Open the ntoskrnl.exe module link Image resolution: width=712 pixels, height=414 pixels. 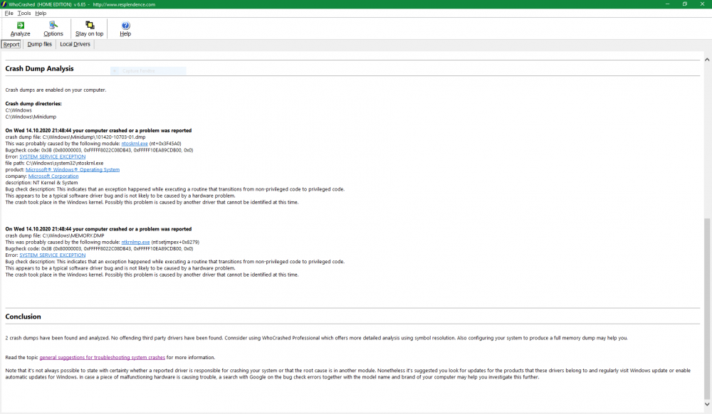click(x=135, y=144)
